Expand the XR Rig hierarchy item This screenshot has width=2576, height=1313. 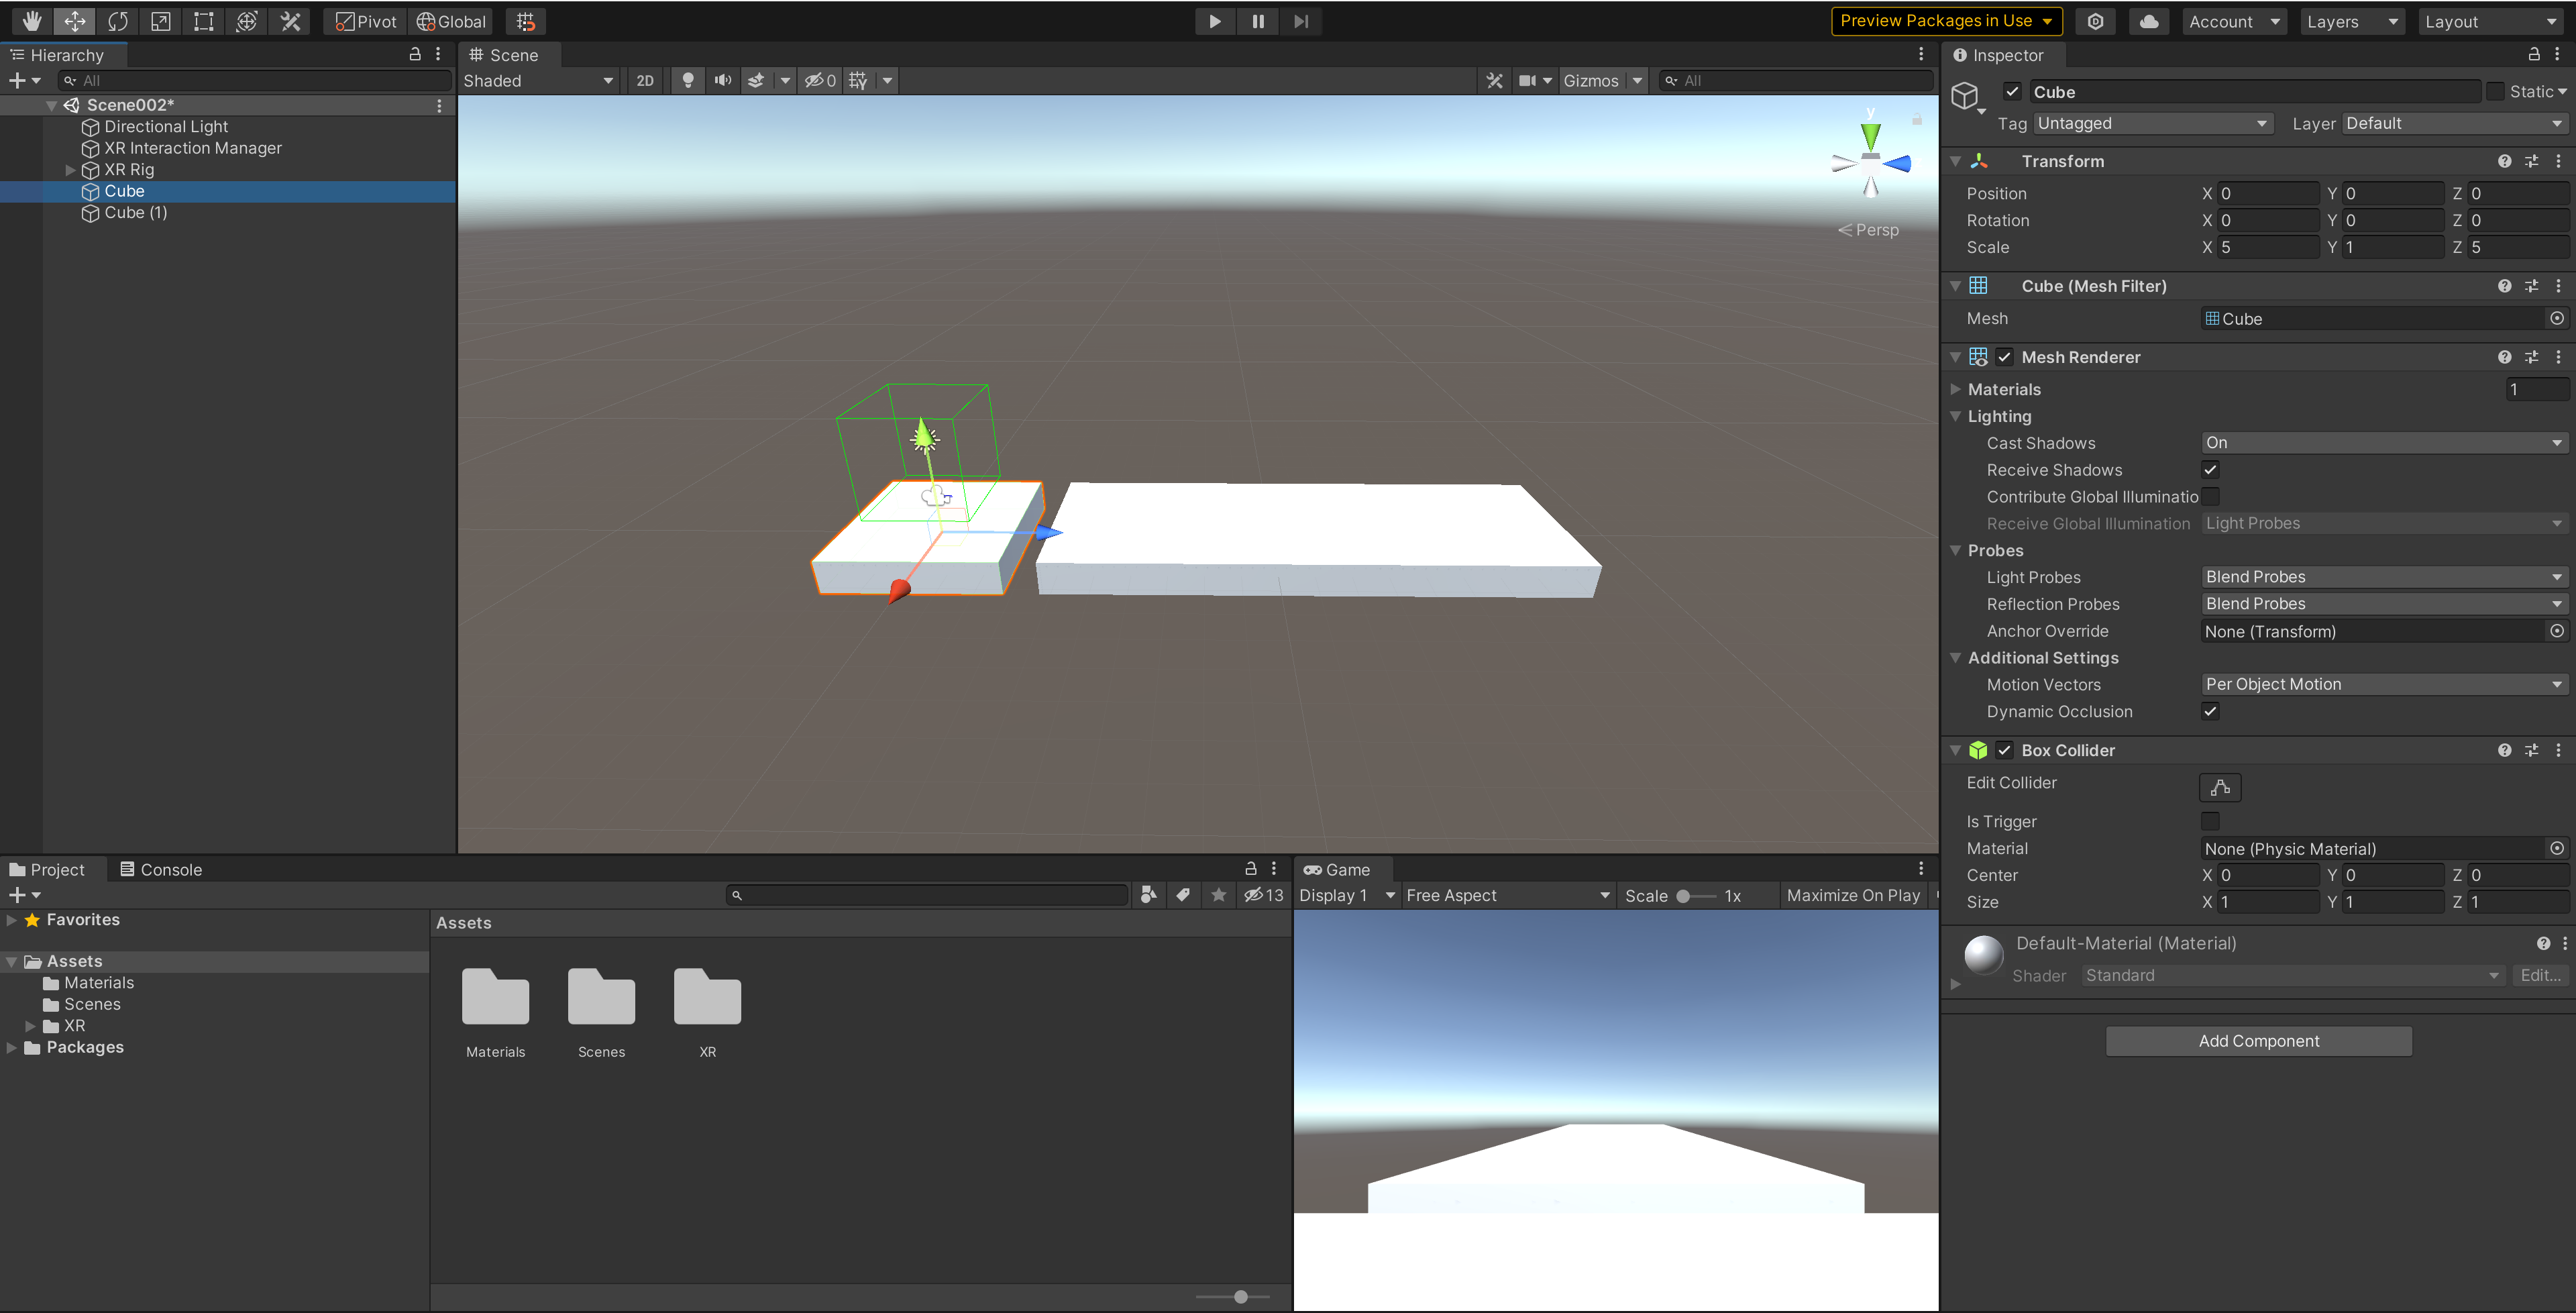tap(70, 170)
